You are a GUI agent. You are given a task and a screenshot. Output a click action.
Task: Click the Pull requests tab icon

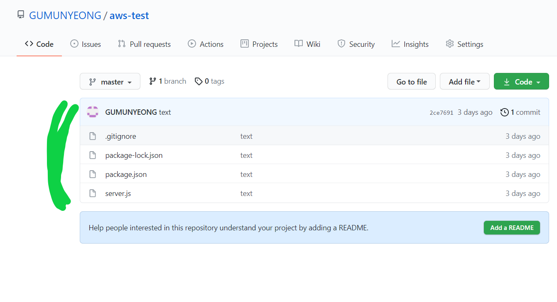click(122, 43)
